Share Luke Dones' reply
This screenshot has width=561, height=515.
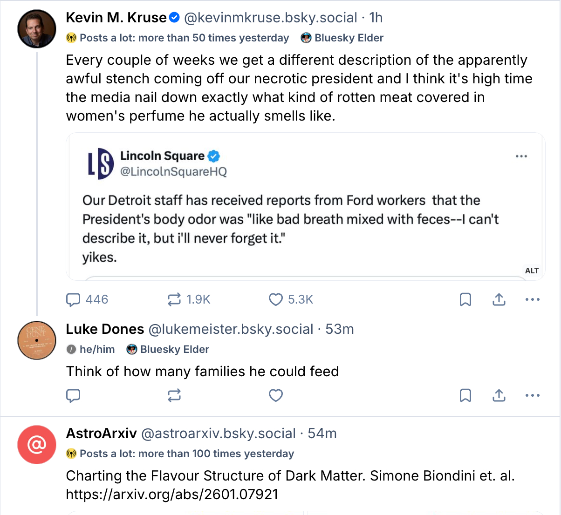499,396
